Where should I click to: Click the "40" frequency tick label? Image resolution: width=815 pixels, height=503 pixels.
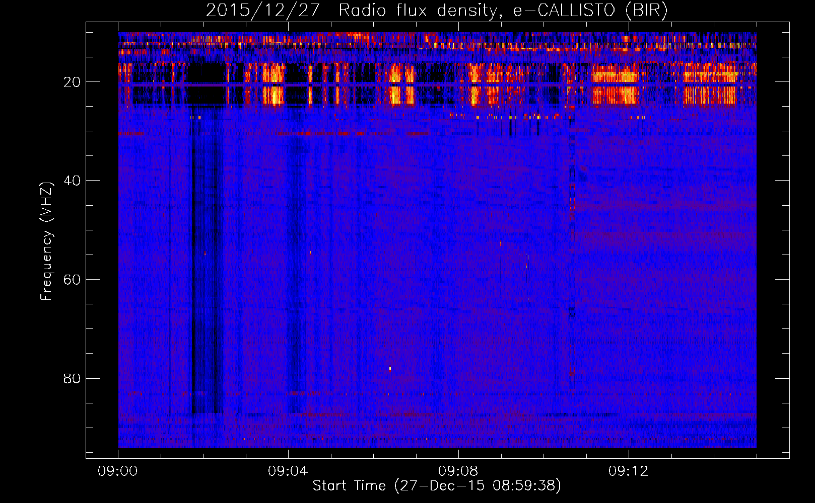tap(73, 181)
